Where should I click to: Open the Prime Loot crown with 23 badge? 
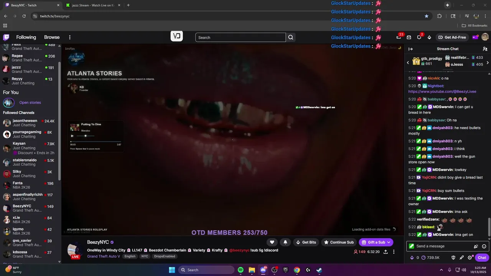tap(399, 37)
